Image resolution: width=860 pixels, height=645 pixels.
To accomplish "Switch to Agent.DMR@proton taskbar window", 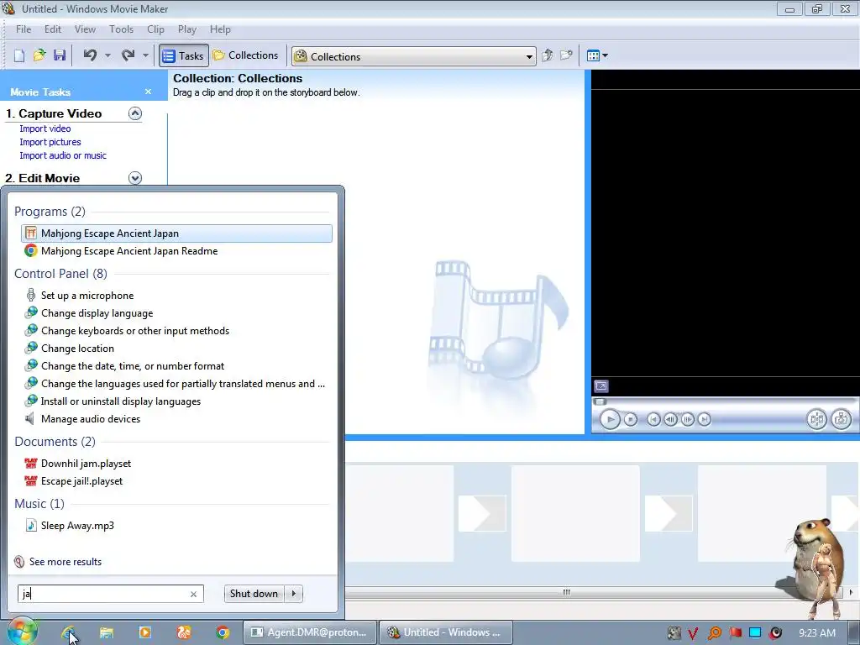I will [x=310, y=632].
